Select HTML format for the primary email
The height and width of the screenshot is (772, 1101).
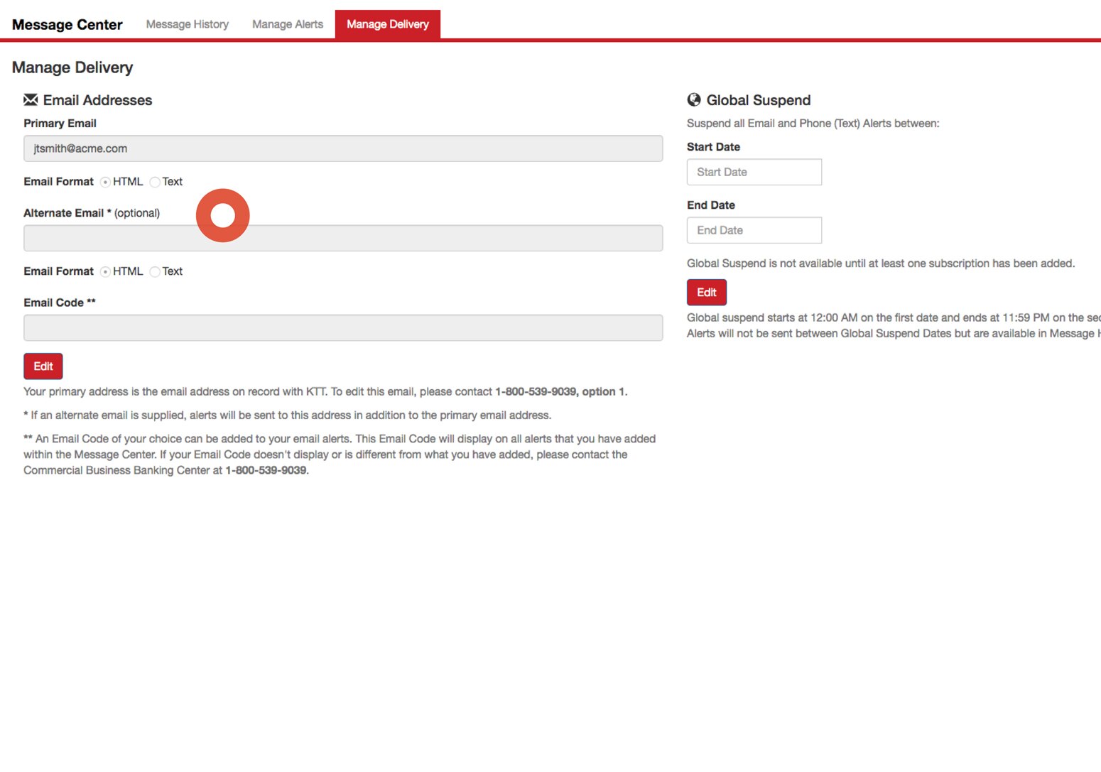105,182
